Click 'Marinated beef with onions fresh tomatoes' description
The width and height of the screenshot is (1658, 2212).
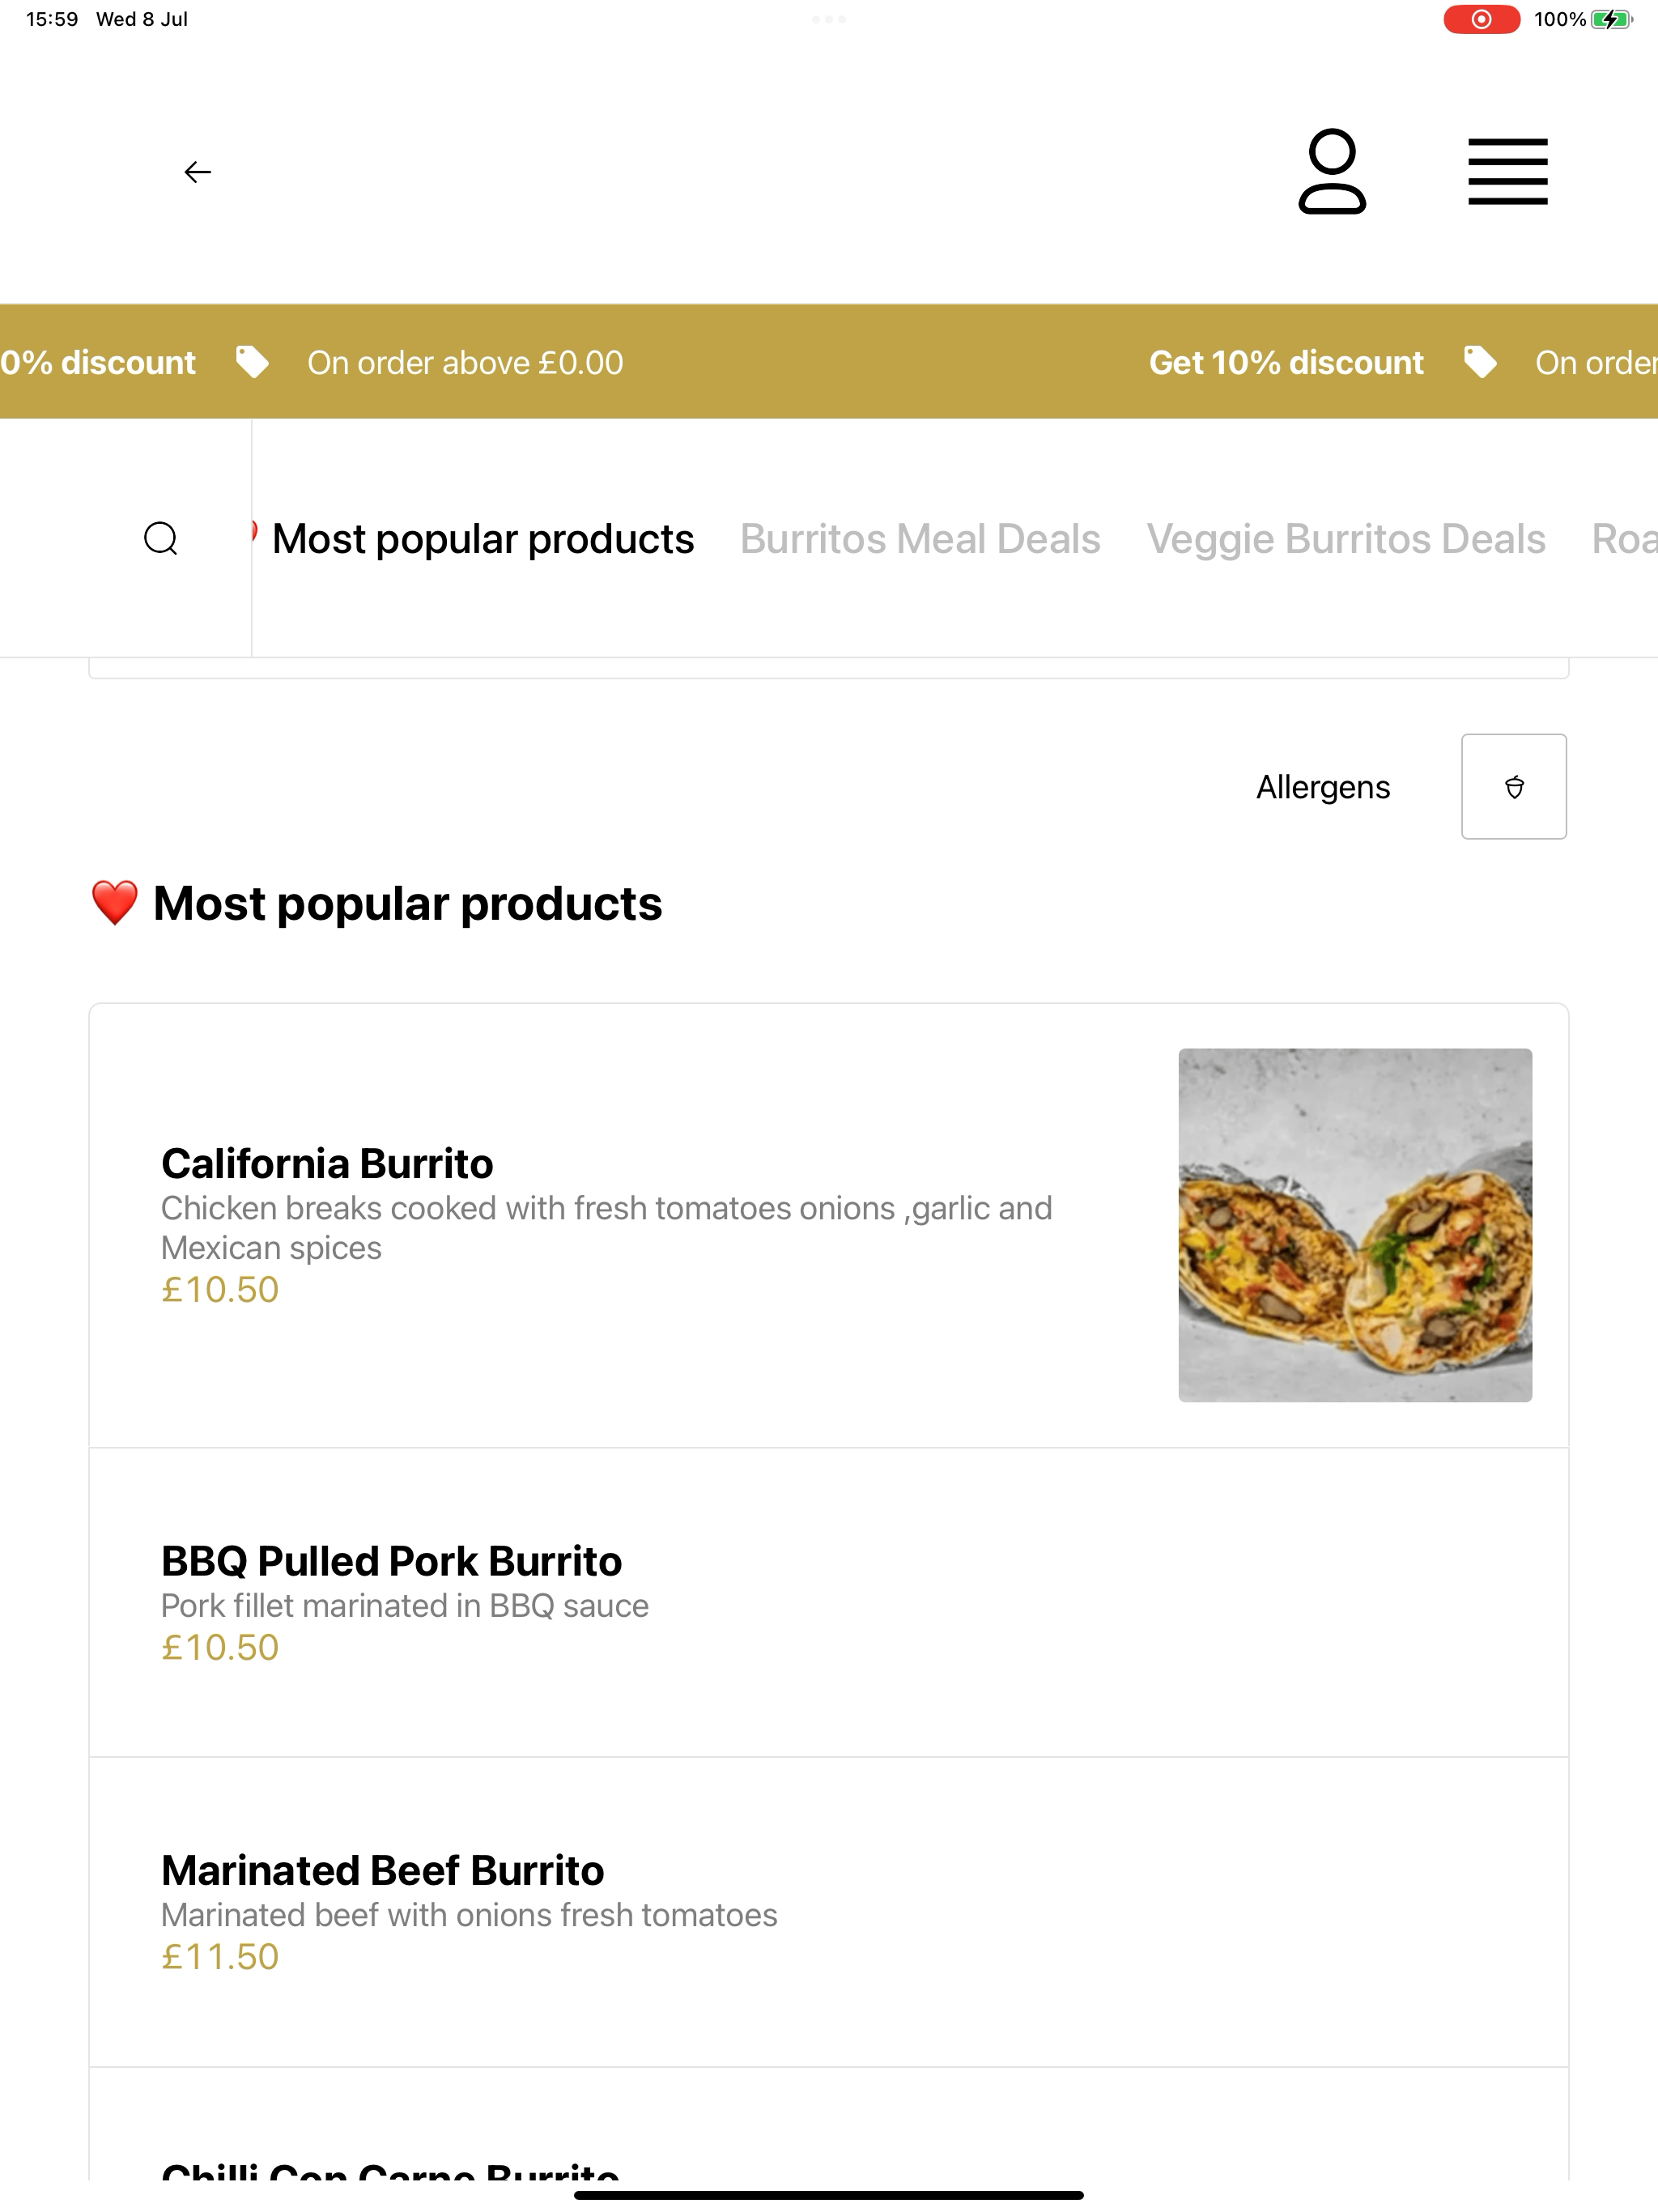469,1914
